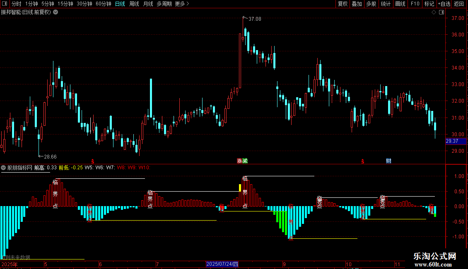Click the 前低: -0.25 indicator value
This screenshot has width=468, height=269.
(71, 168)
